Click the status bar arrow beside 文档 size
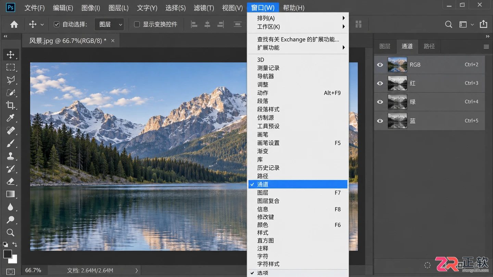Image resolution: width=493 pixels, height=277 pixels. [x=137, y=271]
